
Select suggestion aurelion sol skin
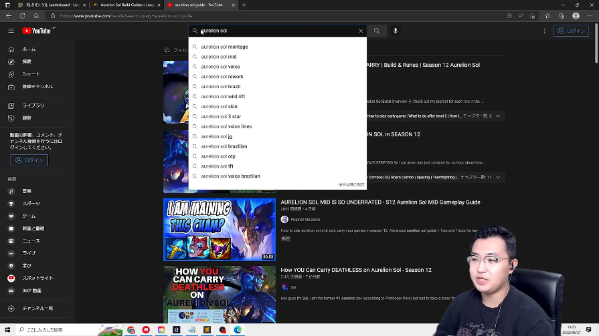click(277, 106)
